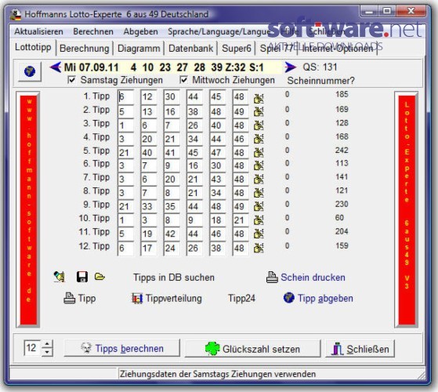Screen dimensions: 438x392
Task: Click Tipps in DB suchen
Action: click(174, 278)
